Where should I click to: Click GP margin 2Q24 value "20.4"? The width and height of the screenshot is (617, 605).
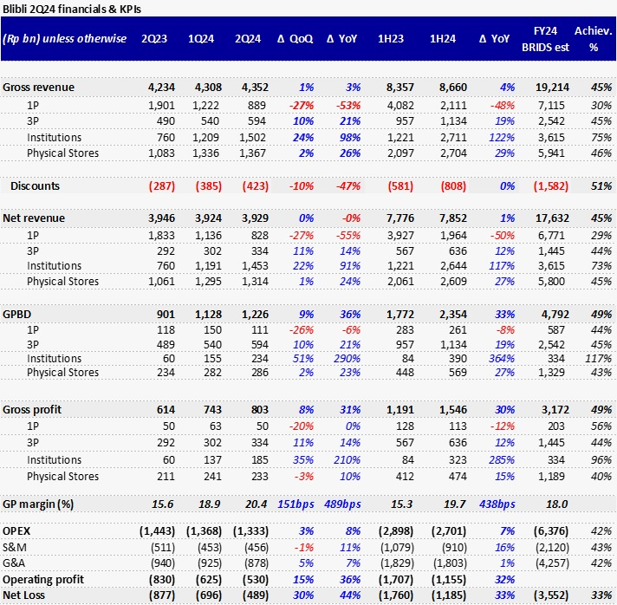257,504
